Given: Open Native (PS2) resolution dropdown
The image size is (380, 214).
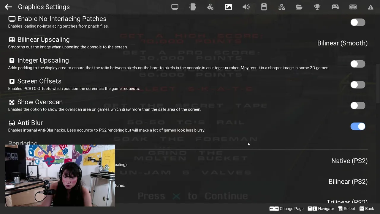Looking at the screenshot, I should coord(349,161).
